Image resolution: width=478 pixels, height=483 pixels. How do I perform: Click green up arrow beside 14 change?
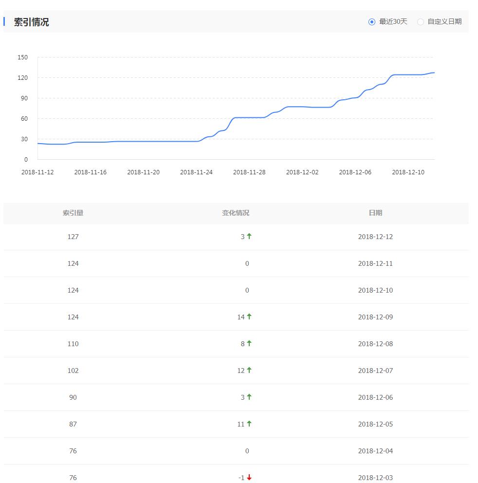click(249, 316)
